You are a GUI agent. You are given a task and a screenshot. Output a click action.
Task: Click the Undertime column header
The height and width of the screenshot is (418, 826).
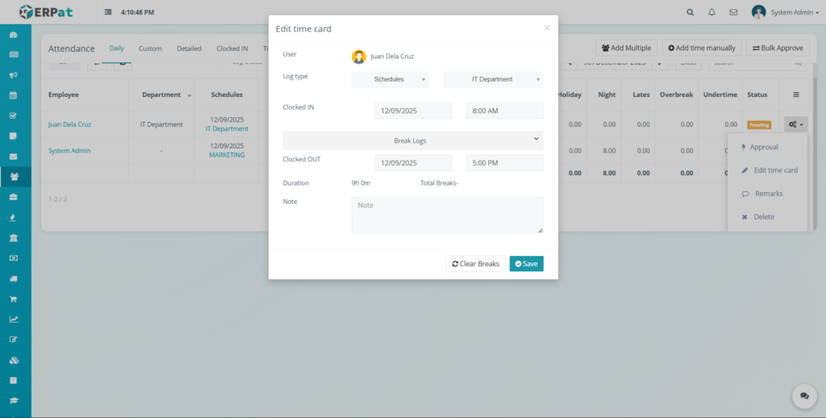tap(720, 95)
